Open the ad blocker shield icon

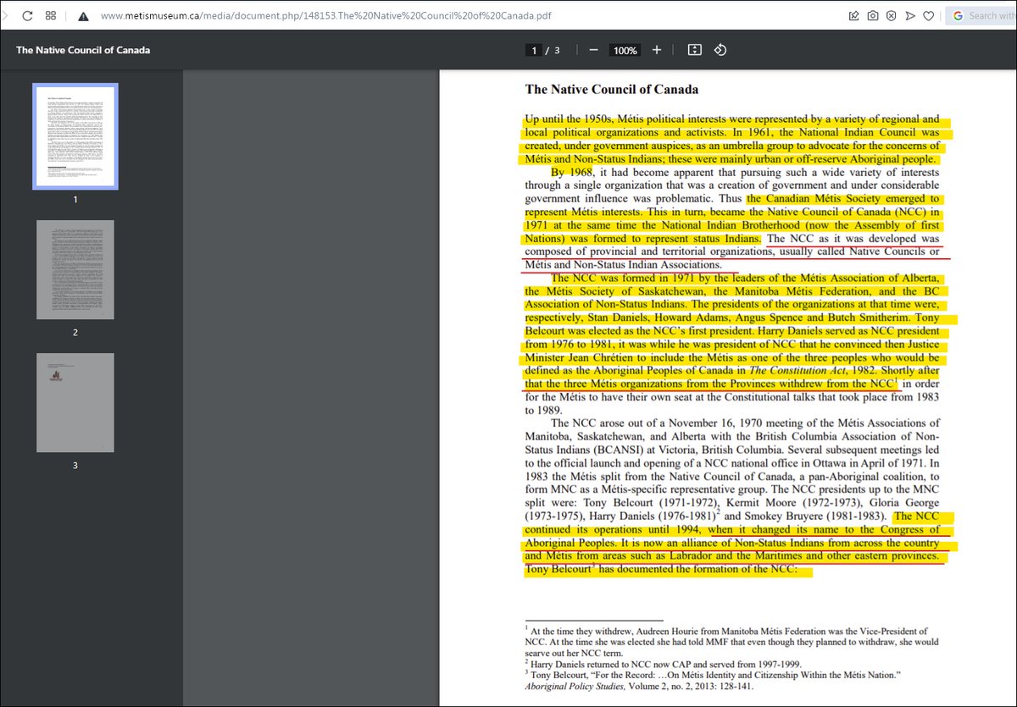click(x=892, y=15)
